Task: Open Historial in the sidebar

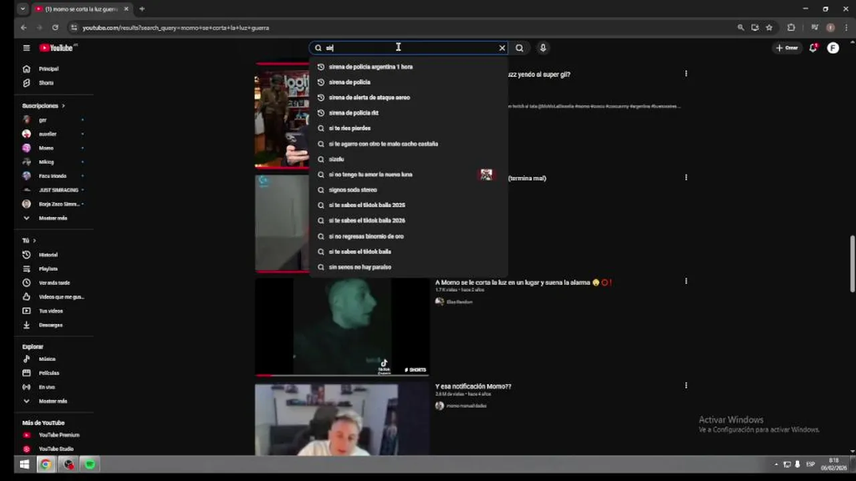Action: pos(48,255)
